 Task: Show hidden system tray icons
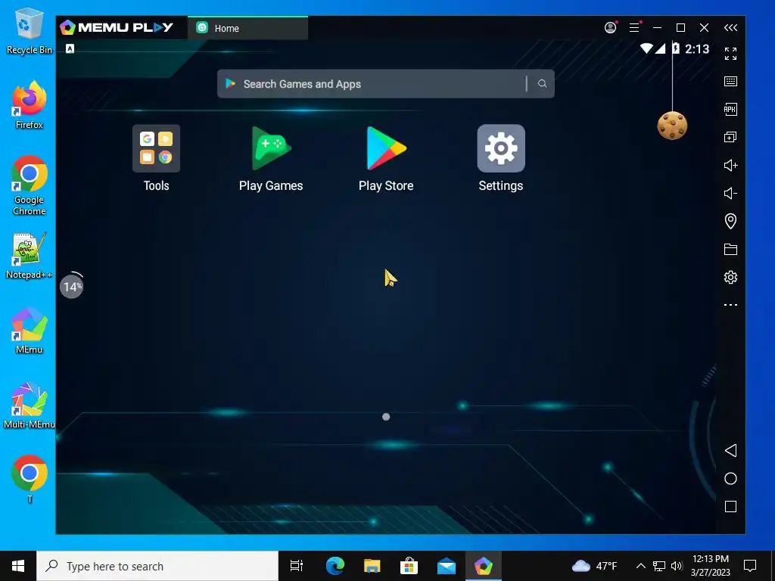[640, 566]
